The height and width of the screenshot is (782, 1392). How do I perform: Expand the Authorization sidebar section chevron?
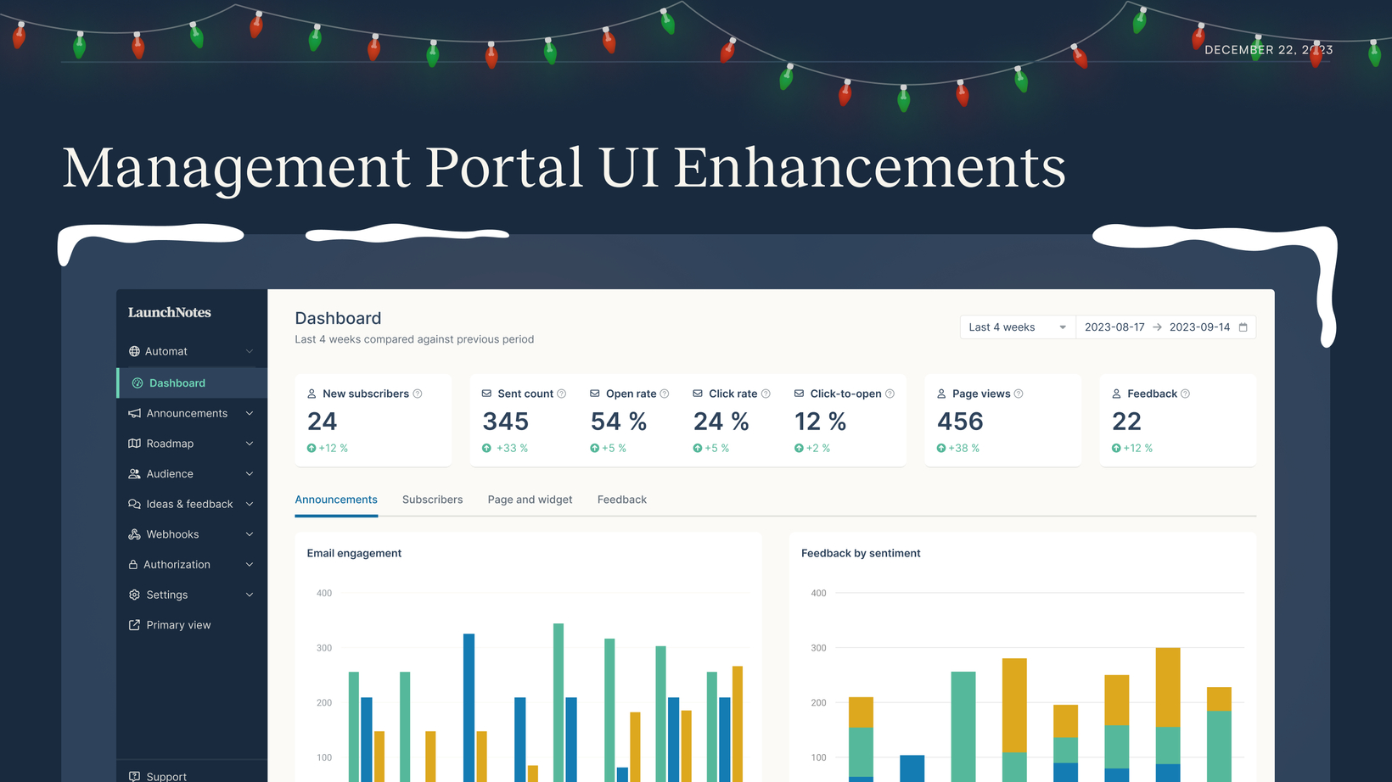click(250, 565)
